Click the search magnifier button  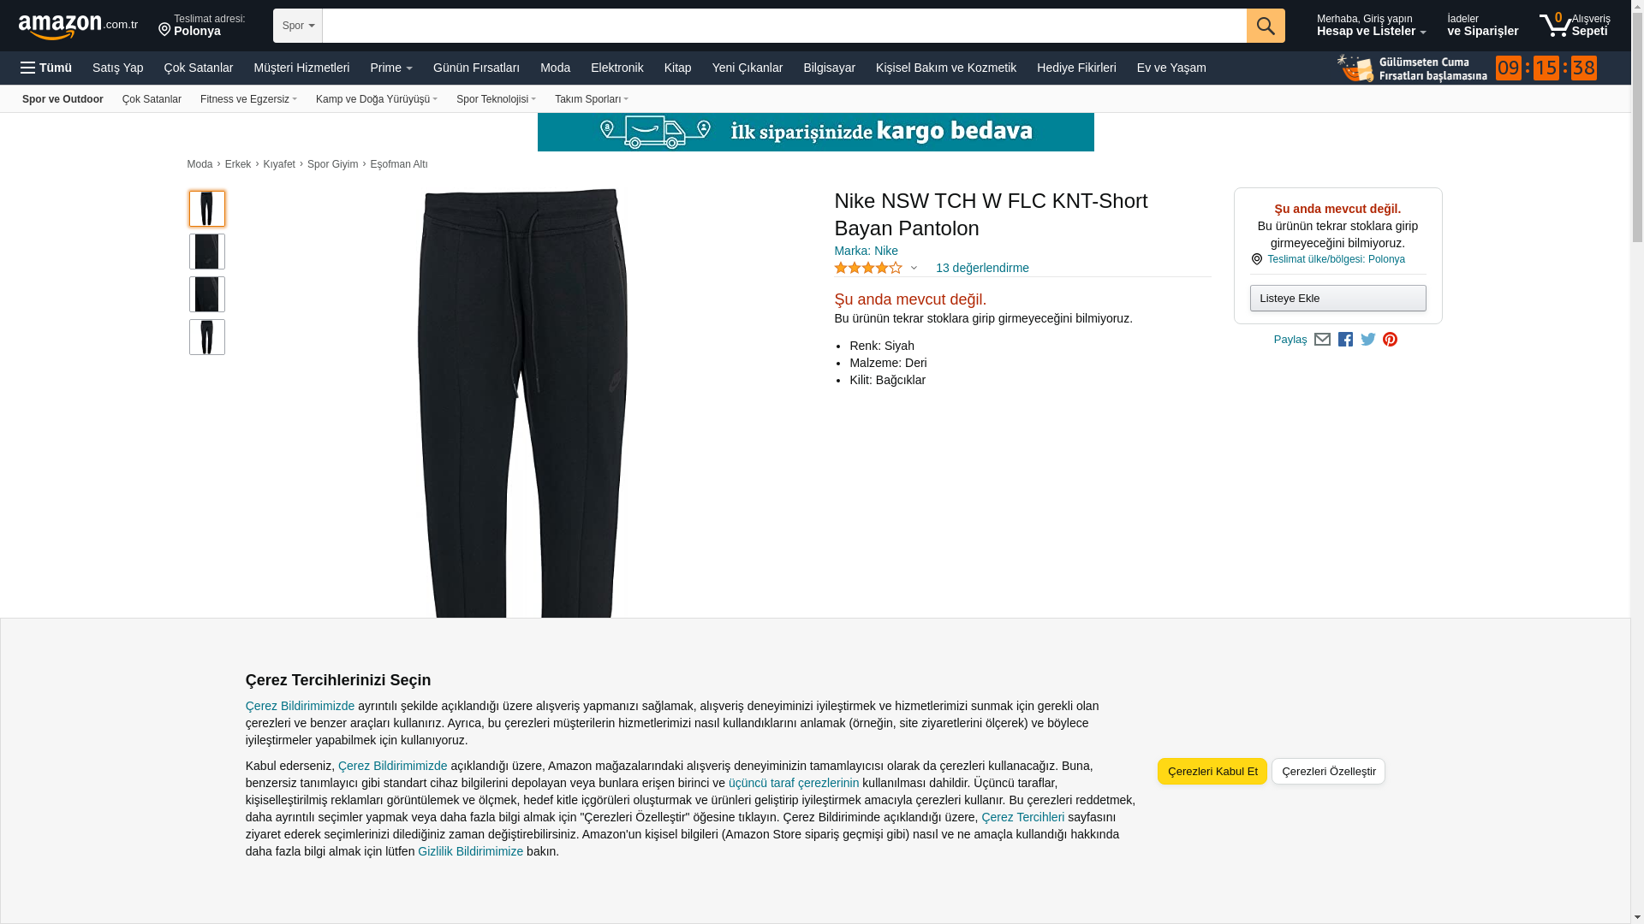(x=1266, y=26)
